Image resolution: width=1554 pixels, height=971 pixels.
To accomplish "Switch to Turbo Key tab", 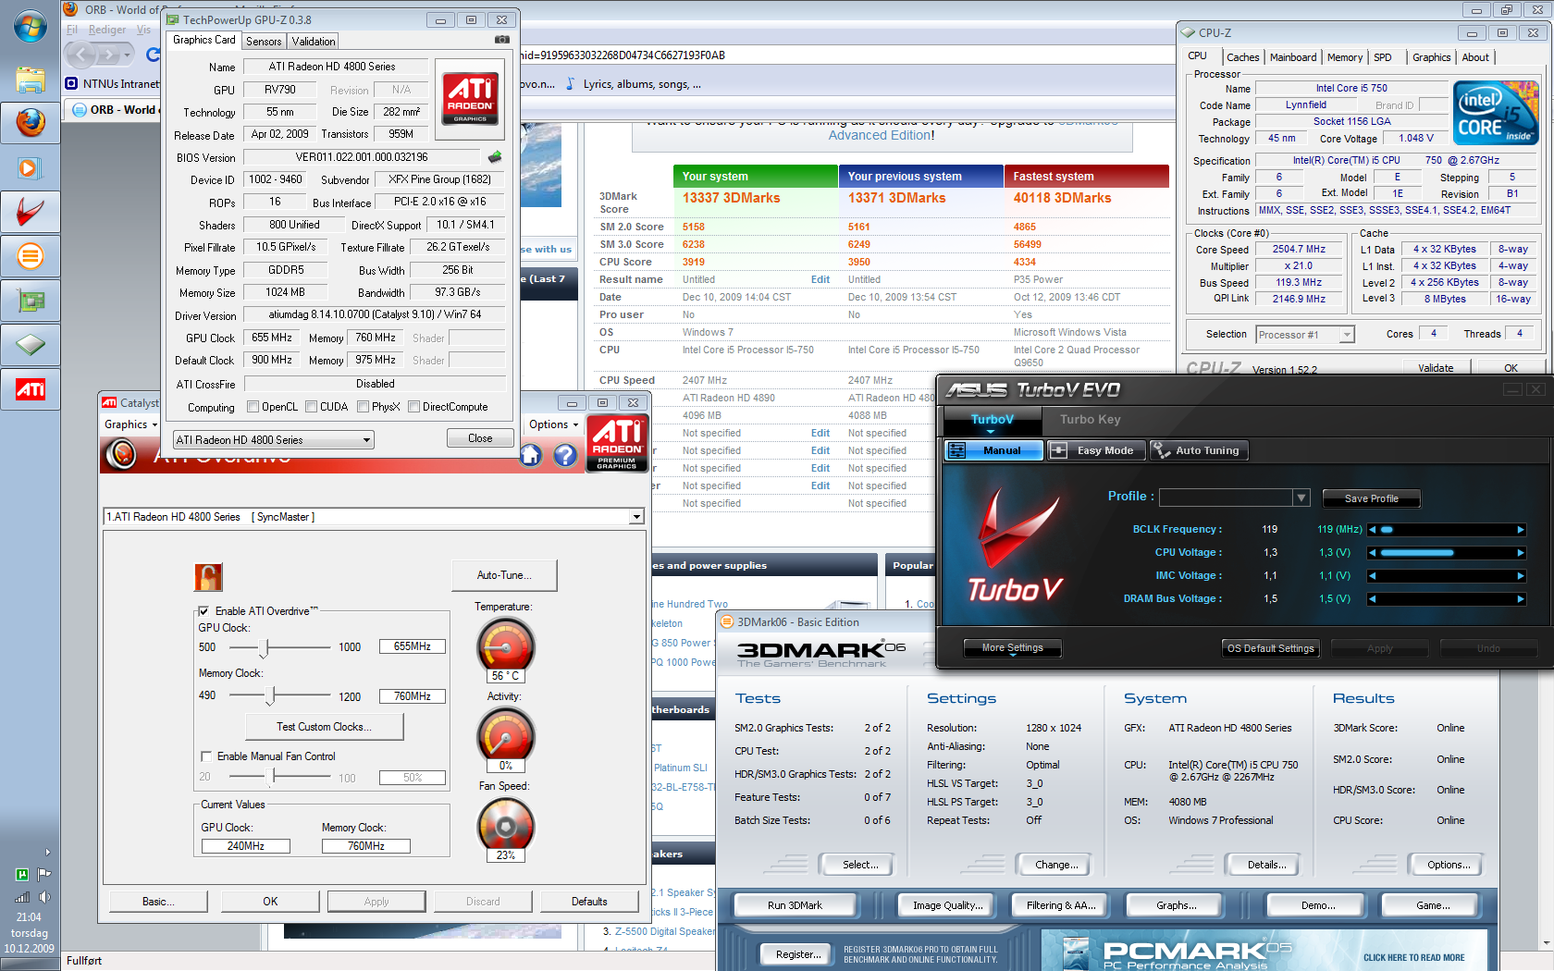I will [x=1091, y=420].
